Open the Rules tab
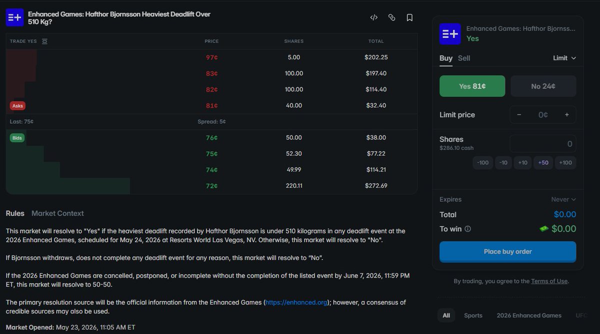The height and width of the screenshot is (334, 600). coord(15,213)
